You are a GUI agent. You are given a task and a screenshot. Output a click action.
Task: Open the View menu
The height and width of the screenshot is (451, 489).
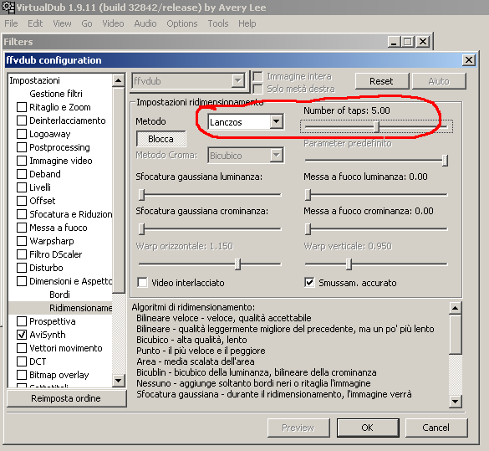(62, 23)
